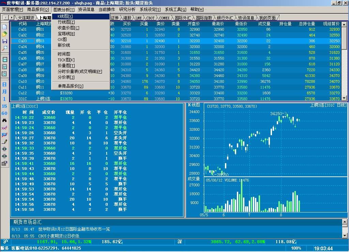Select TICK图 in the dropdown menu
349x252 pixels.
click(66, 60)
